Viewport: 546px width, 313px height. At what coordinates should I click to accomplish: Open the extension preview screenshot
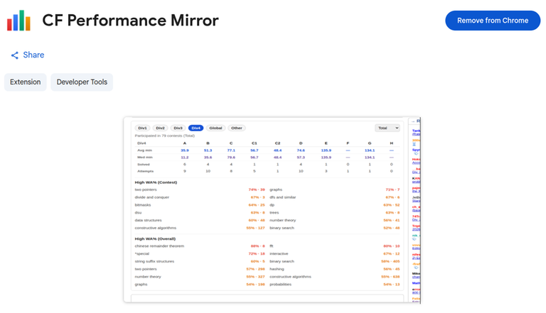(272, 210)
